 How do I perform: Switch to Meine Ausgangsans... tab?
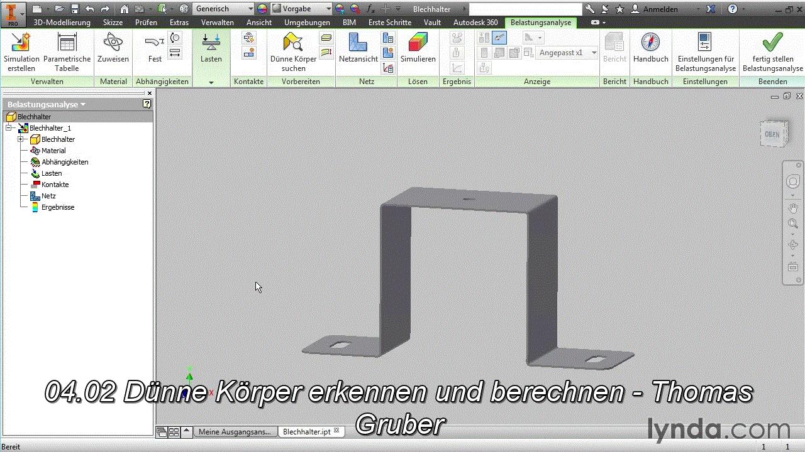click(x=235, y=432)
